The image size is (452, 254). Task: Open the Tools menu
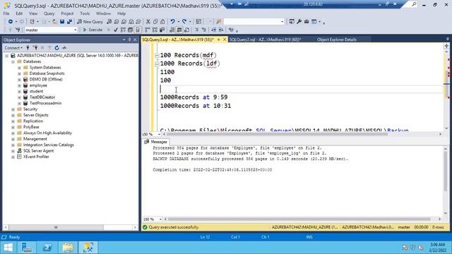85,13
